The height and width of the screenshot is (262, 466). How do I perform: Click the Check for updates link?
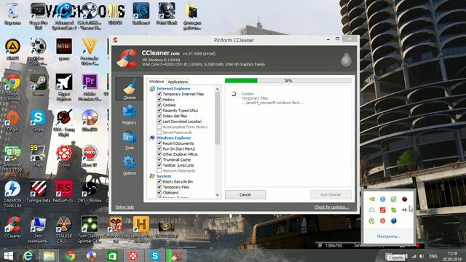tap(332, 207)
